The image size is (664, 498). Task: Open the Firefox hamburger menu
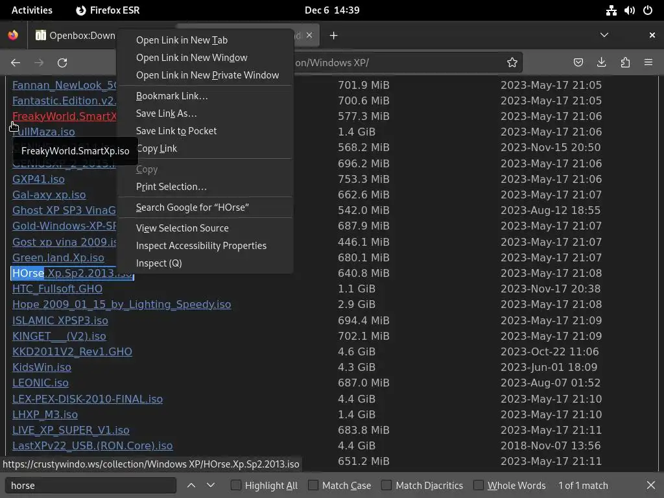648,63
